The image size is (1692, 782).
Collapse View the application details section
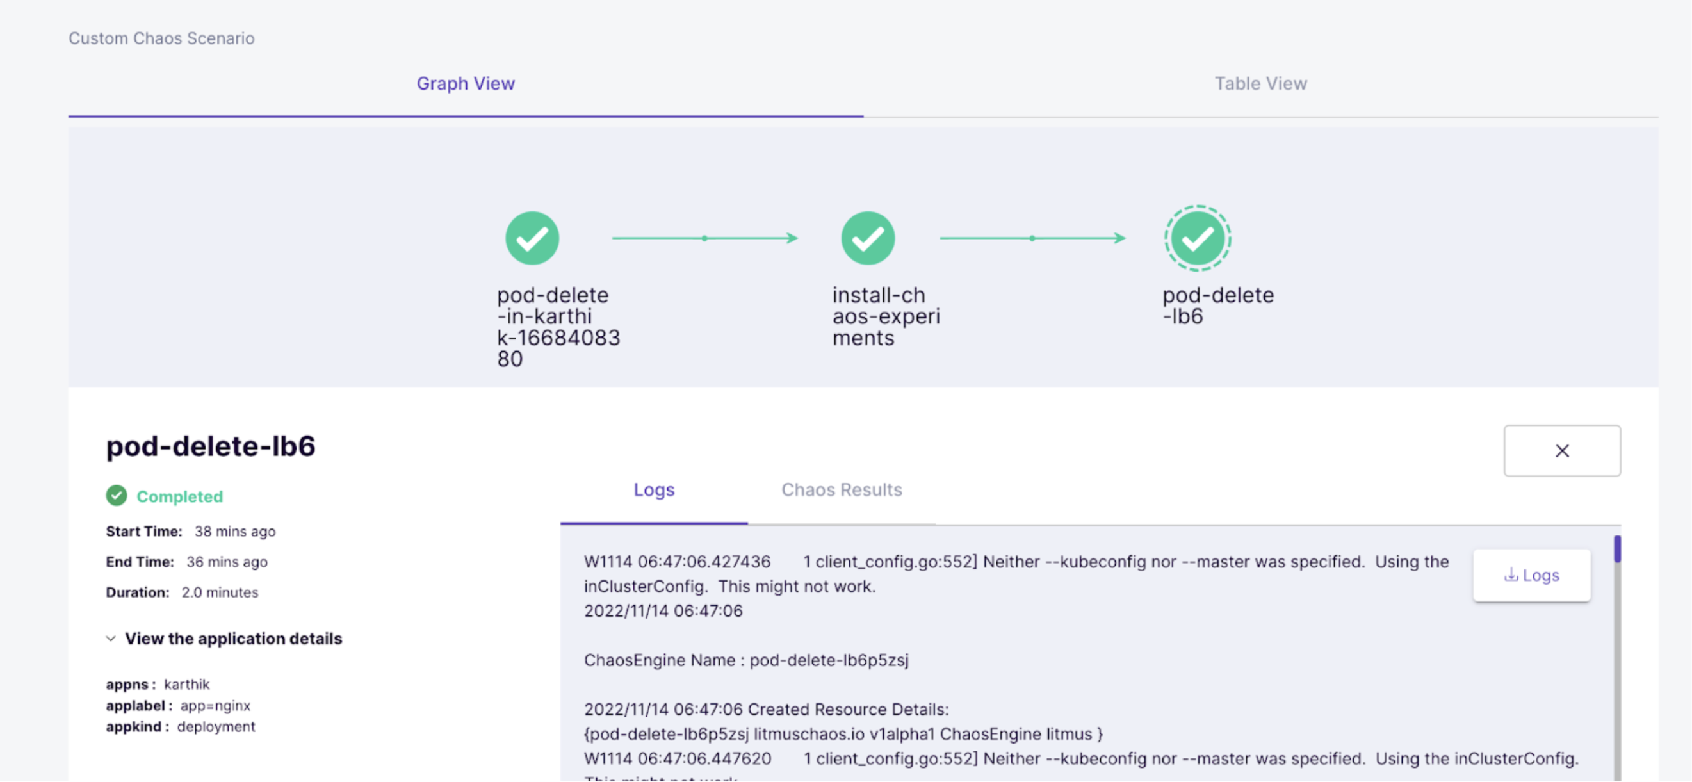point(233,639)
